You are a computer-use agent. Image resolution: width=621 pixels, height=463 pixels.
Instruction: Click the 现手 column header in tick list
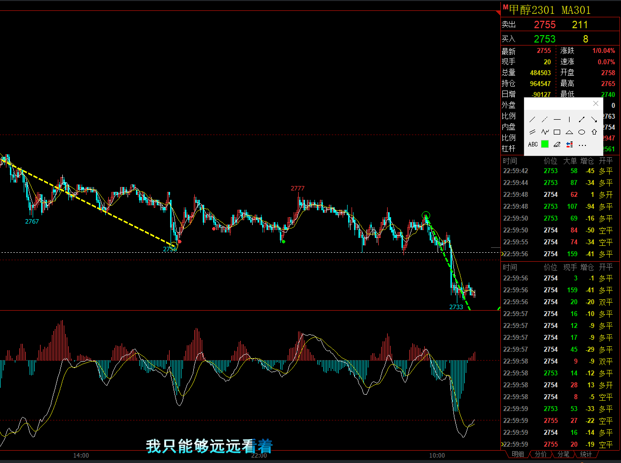point(570,267)
